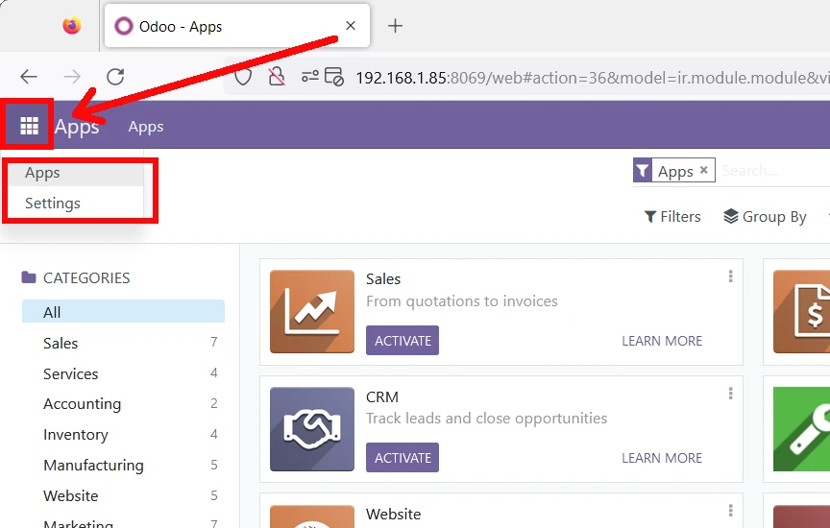Open the Filters dropdown
830x528 pixels.
point(672,216)
